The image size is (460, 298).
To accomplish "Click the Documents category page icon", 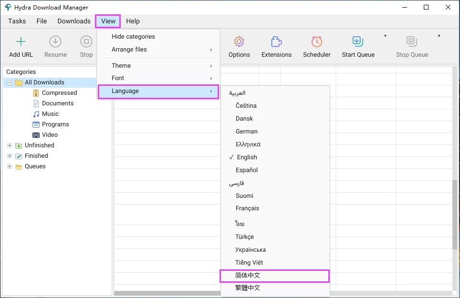I will 36,103.
